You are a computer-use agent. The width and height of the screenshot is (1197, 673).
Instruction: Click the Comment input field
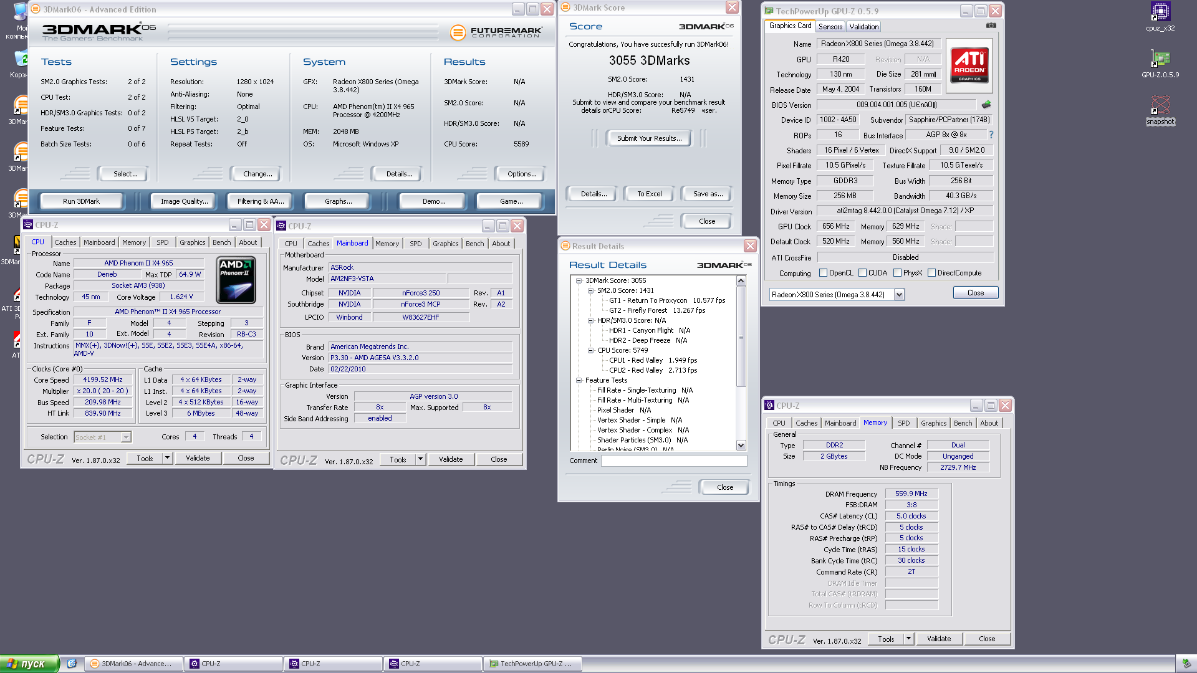click(x=673, y=461)
